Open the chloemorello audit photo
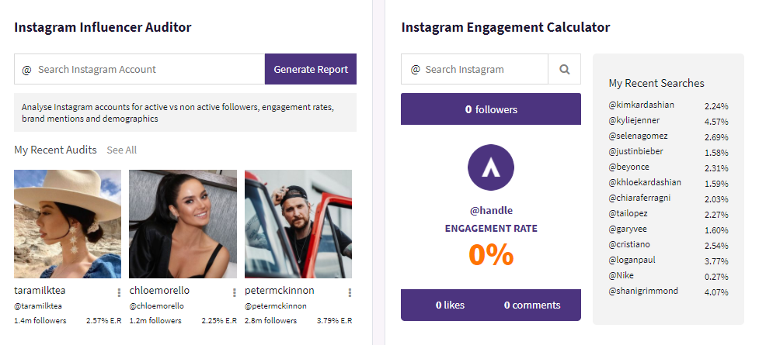 [x=183, y=224]
